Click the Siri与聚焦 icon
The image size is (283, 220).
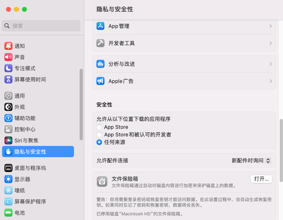(x=8, y=140)
